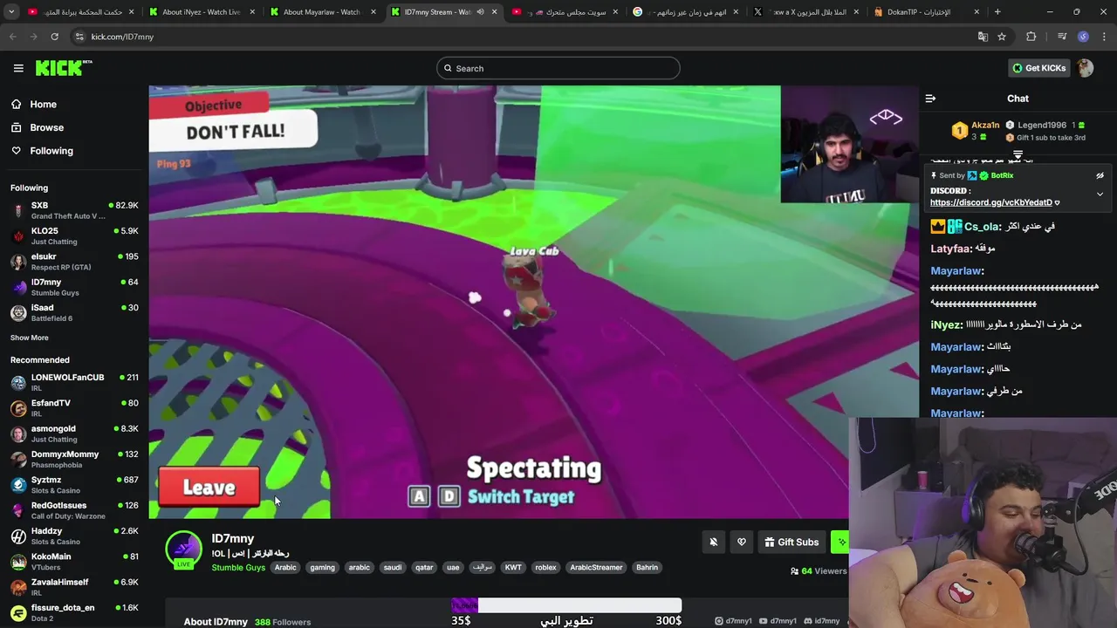
Task: Click the uae tag
Action: click(453, 568)
